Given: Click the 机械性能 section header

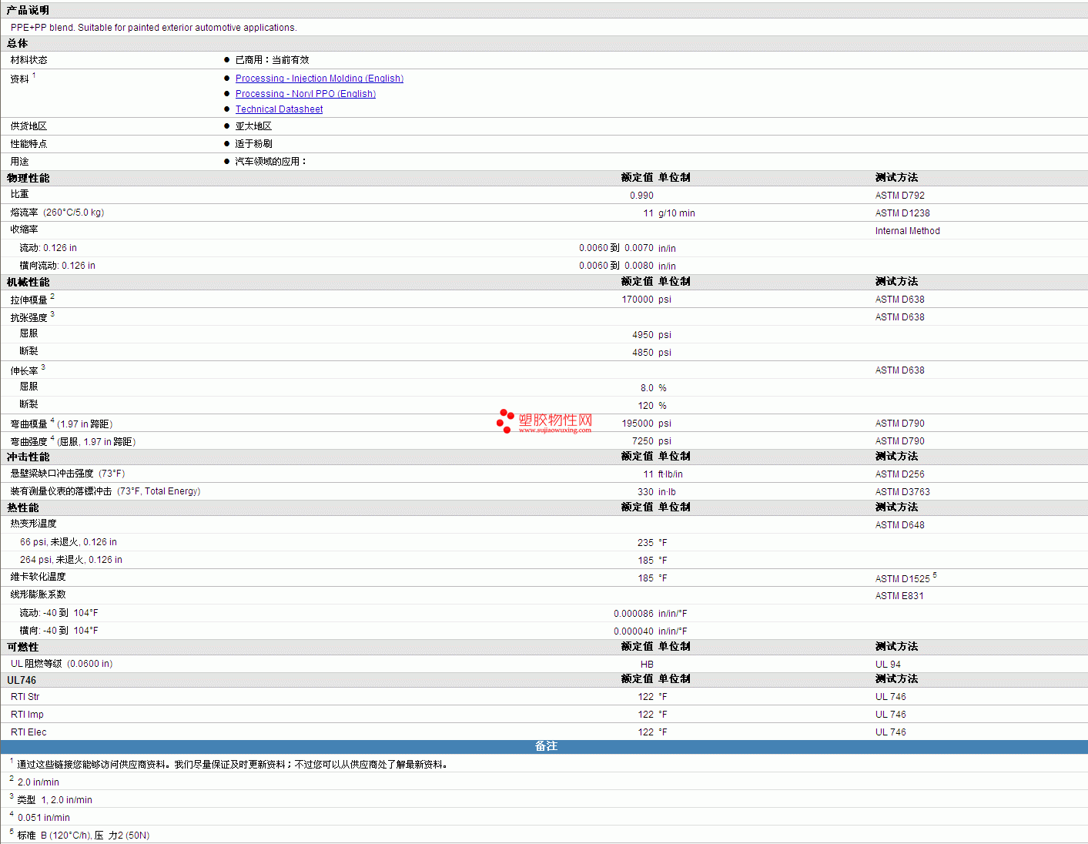Looking at the screenshot, I should click(x=28, y=282).
